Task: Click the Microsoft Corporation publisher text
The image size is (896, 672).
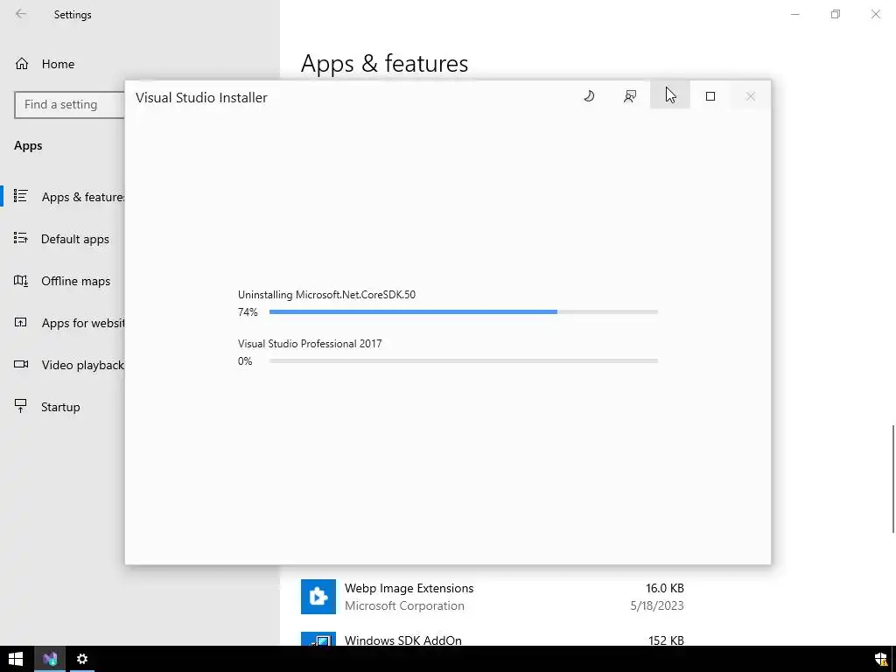Action: tap(404, 605)
